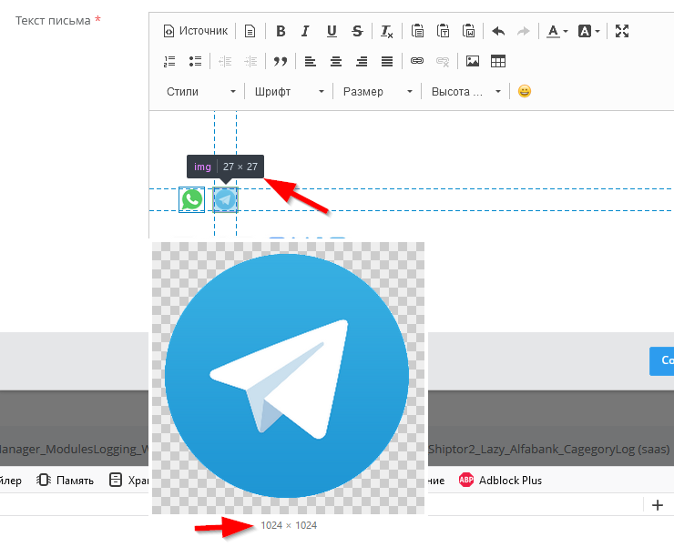Center align the text
674x547 pixels.
[x=336, y=61]
